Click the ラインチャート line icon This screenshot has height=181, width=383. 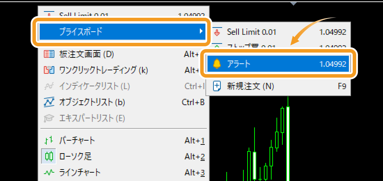coord(49,173)
